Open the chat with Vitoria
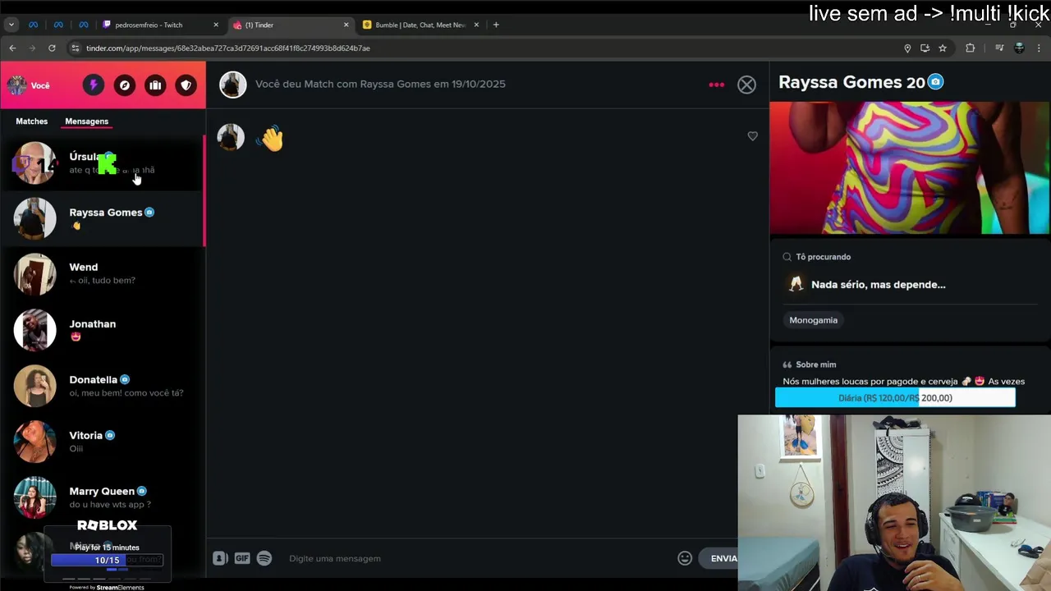1051x591 pixels. click(103, 442)
